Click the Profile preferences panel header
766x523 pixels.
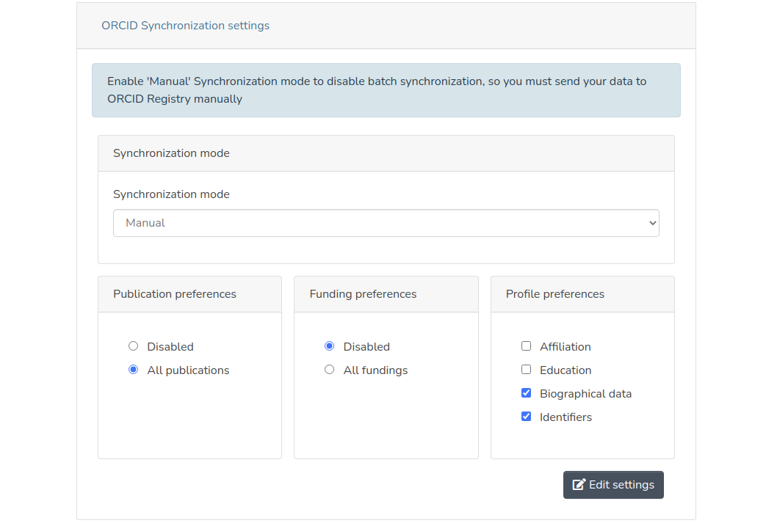pyautogui.click(x=582, y=294)
